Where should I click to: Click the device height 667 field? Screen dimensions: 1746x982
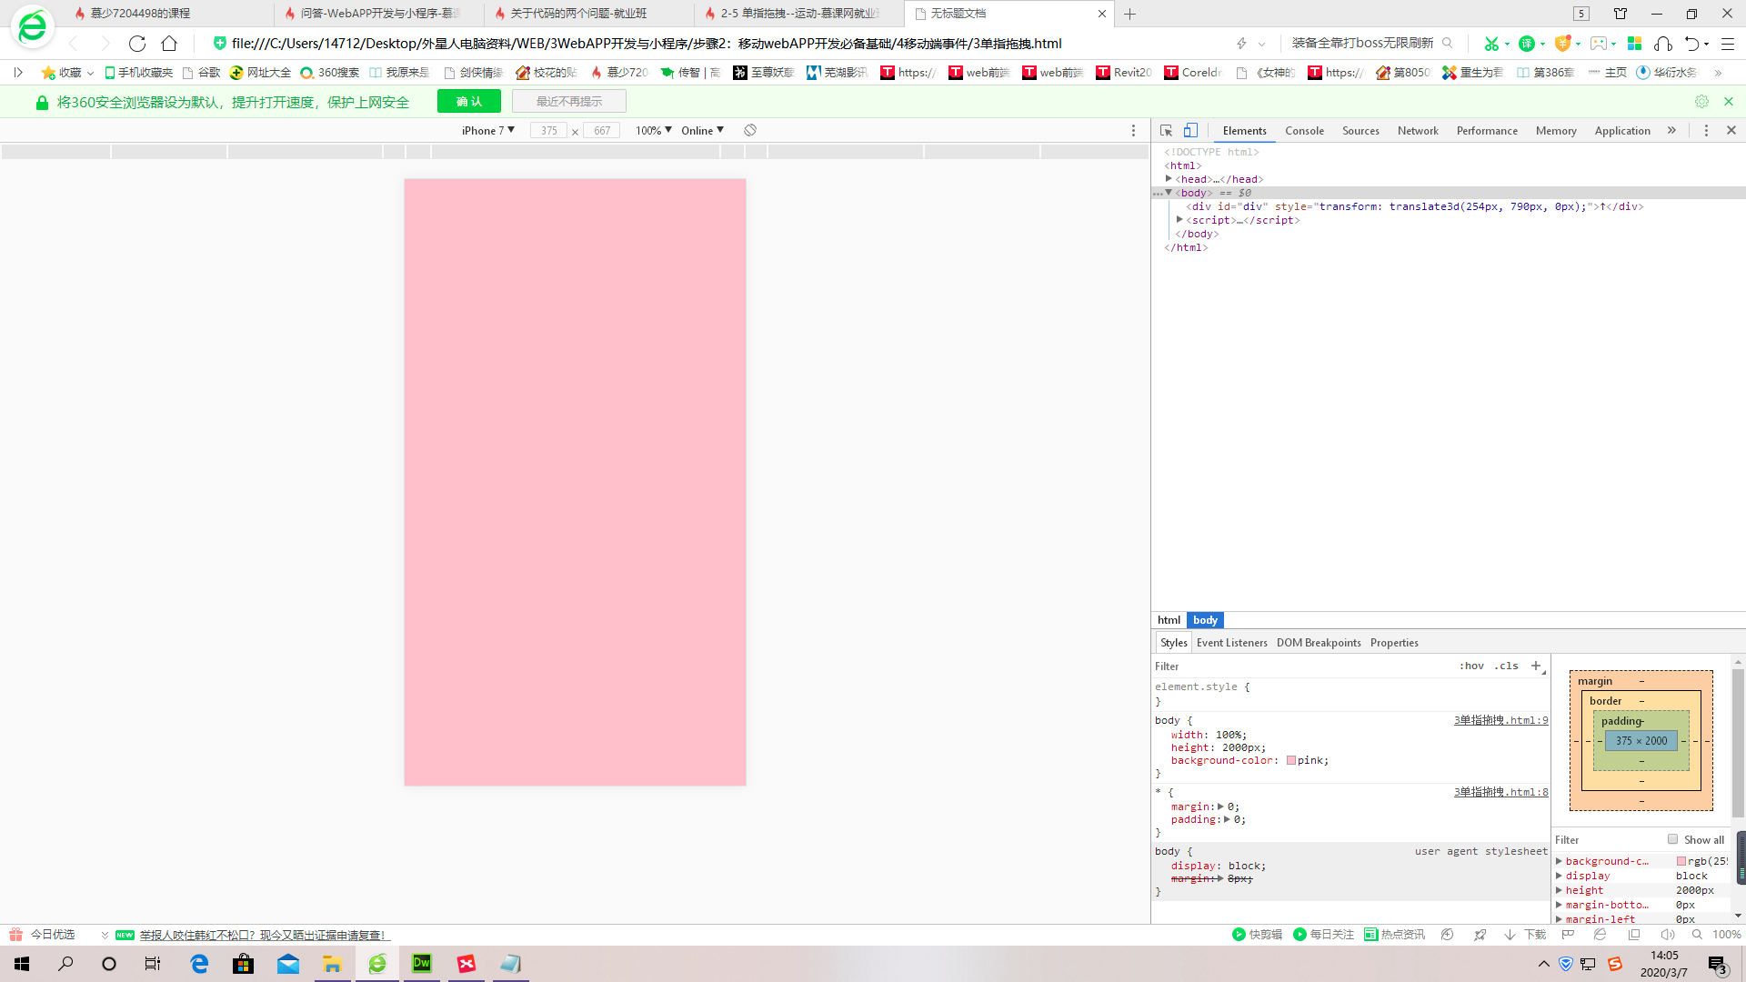pyautogui.click(x=602, y=131)
